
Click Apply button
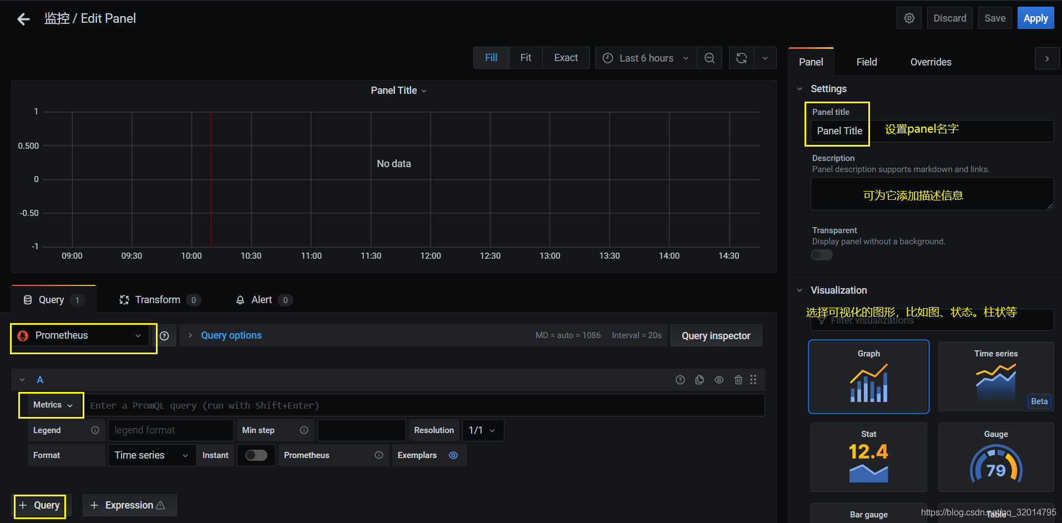pos(1035,18)
